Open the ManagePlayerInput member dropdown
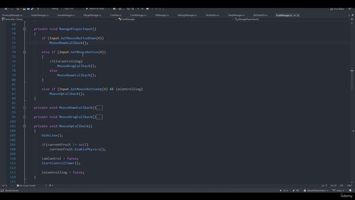Screen dimensions: 355x200 click(x=292, y=19)
